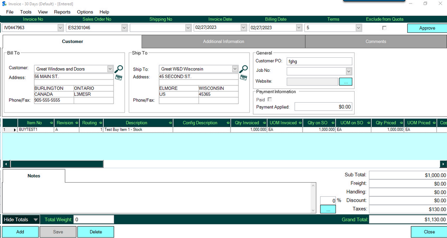
Task: Switch to the Additional Information tab
Action: coord(223,41)
